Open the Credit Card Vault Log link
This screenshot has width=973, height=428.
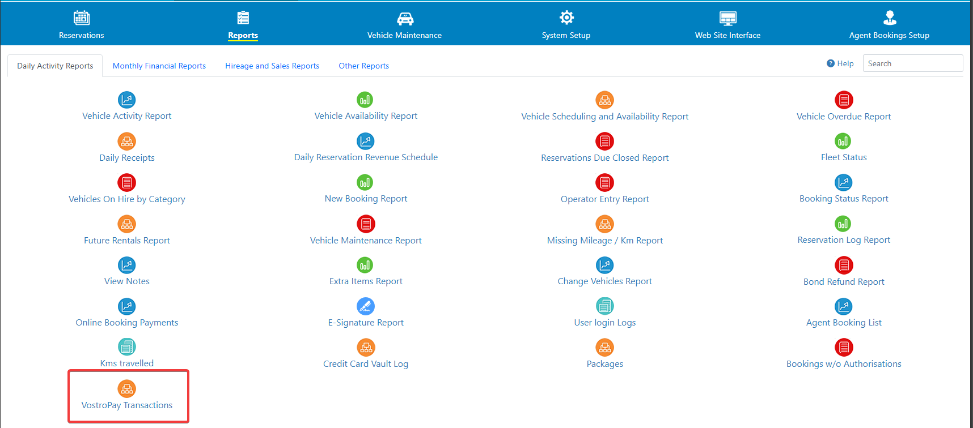(x=366, y=364)
